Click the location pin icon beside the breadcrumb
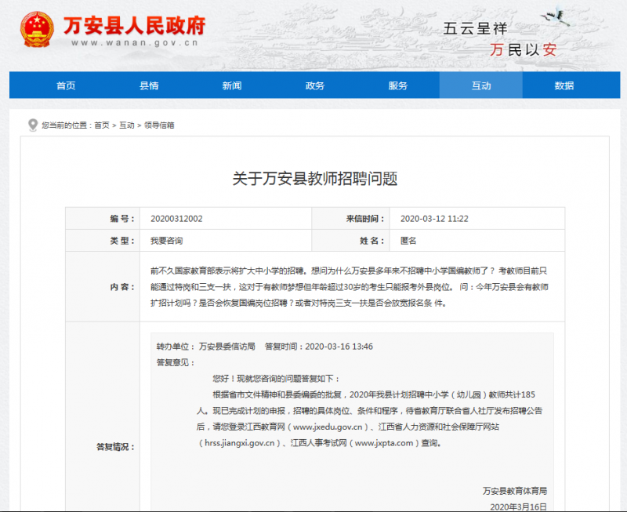 pyautogui.click(x=32, y=125)
